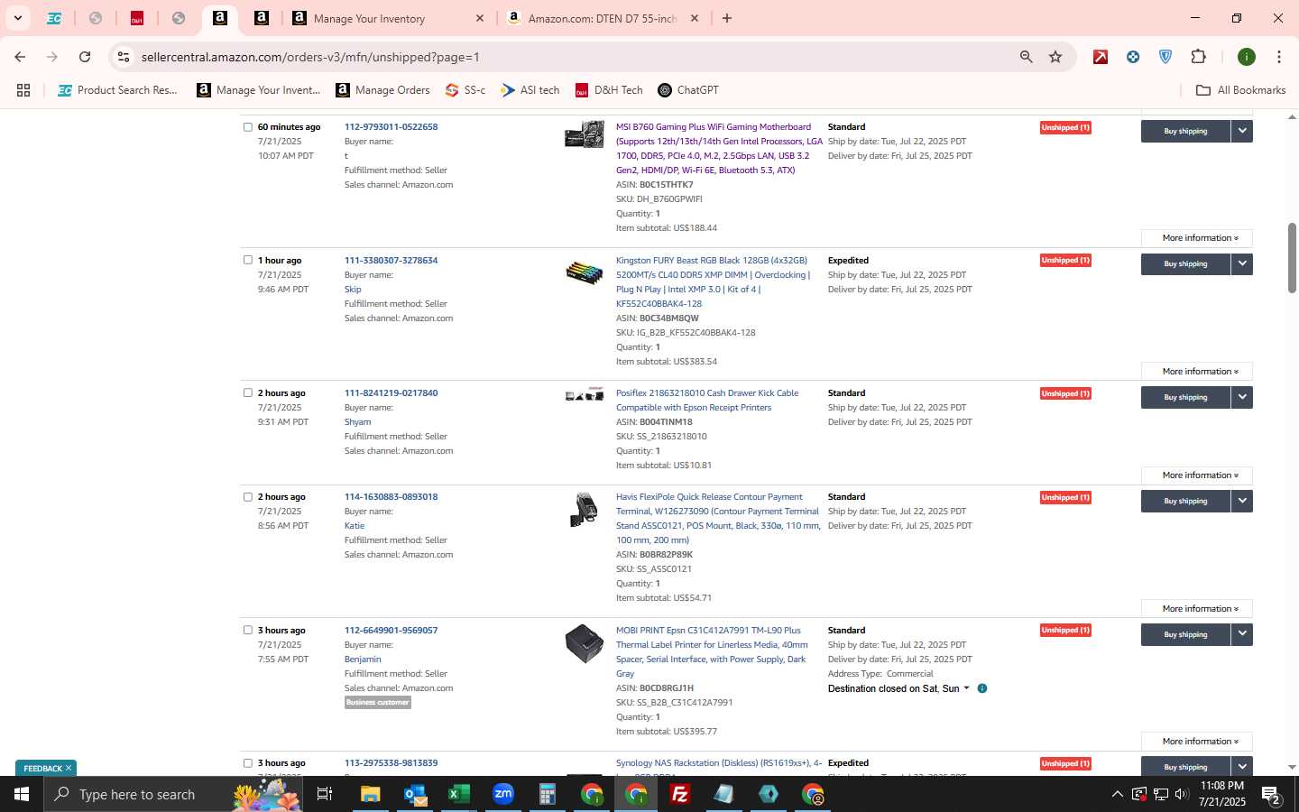Image resolution: width=1299 pixels, height=812 pixels.
Task: Select checkbox for order 111-8241219-0217840
Action: (248, 393)
